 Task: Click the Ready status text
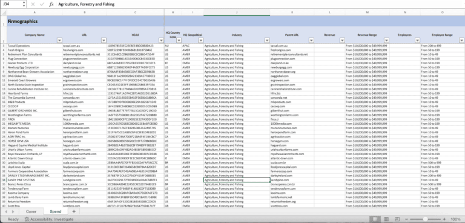pos(13,219)
